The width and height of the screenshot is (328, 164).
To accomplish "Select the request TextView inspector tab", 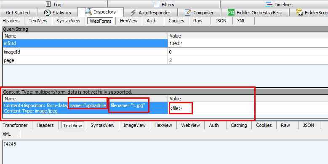I will point(38,21).
